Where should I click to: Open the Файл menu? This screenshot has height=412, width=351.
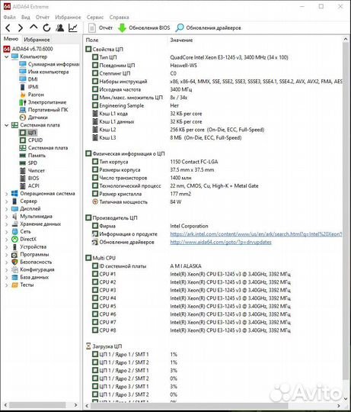pyautogui.click(x=9, y=17)
